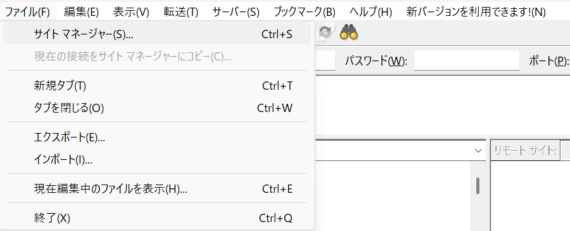Viewport: 570px width, 231px height.
Task: Open サイト マネージャー(S)... menu entry
Action: (x=157, y=34)
